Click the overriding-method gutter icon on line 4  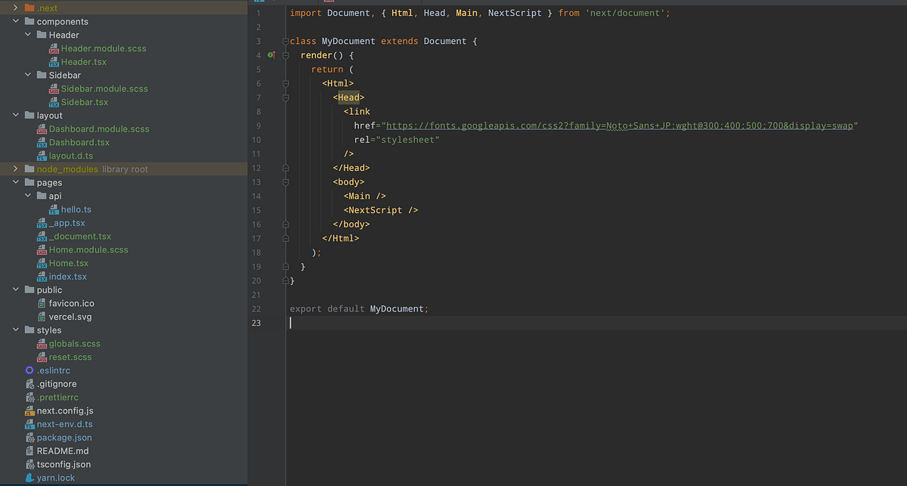tap(271, 54)
